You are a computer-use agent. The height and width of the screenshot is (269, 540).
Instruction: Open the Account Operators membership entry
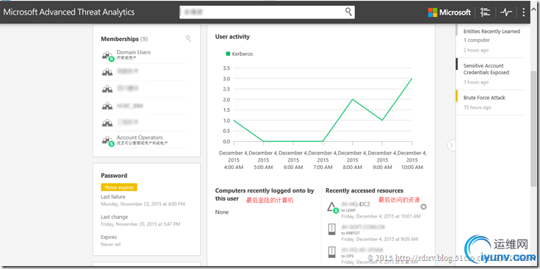[x=143, y=140]
